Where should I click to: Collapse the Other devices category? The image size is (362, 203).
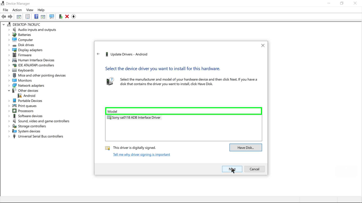[9, 91]
